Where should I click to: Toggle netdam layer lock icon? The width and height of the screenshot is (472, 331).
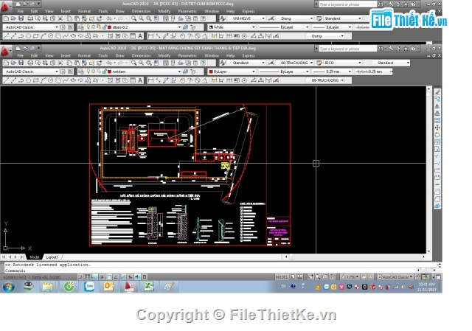(105, 72)
